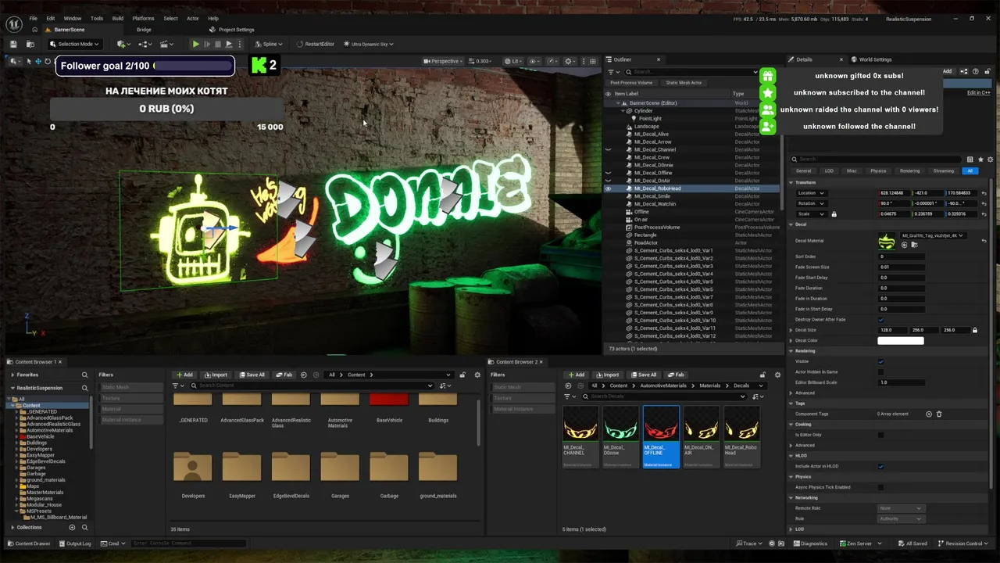Toggle visibility eye for MI_Decal_RoboHead
This screenshot has width=1000, height=563.
[x=608, y=188]
